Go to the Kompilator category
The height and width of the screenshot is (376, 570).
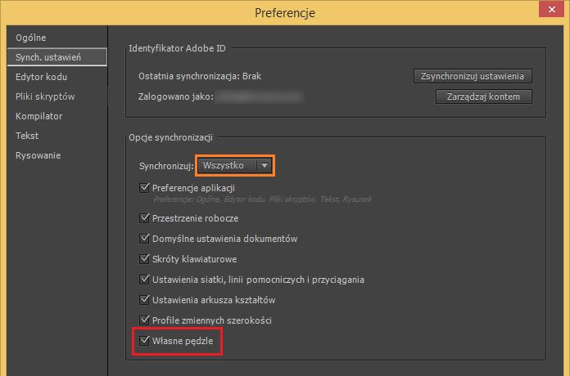[38, 116]
